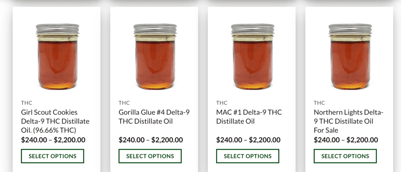This screenshot has height=172, width=401.
Task: Click the price range under Girl Scout Cookies
Action: pyautogui.click(x=53, y=140)
